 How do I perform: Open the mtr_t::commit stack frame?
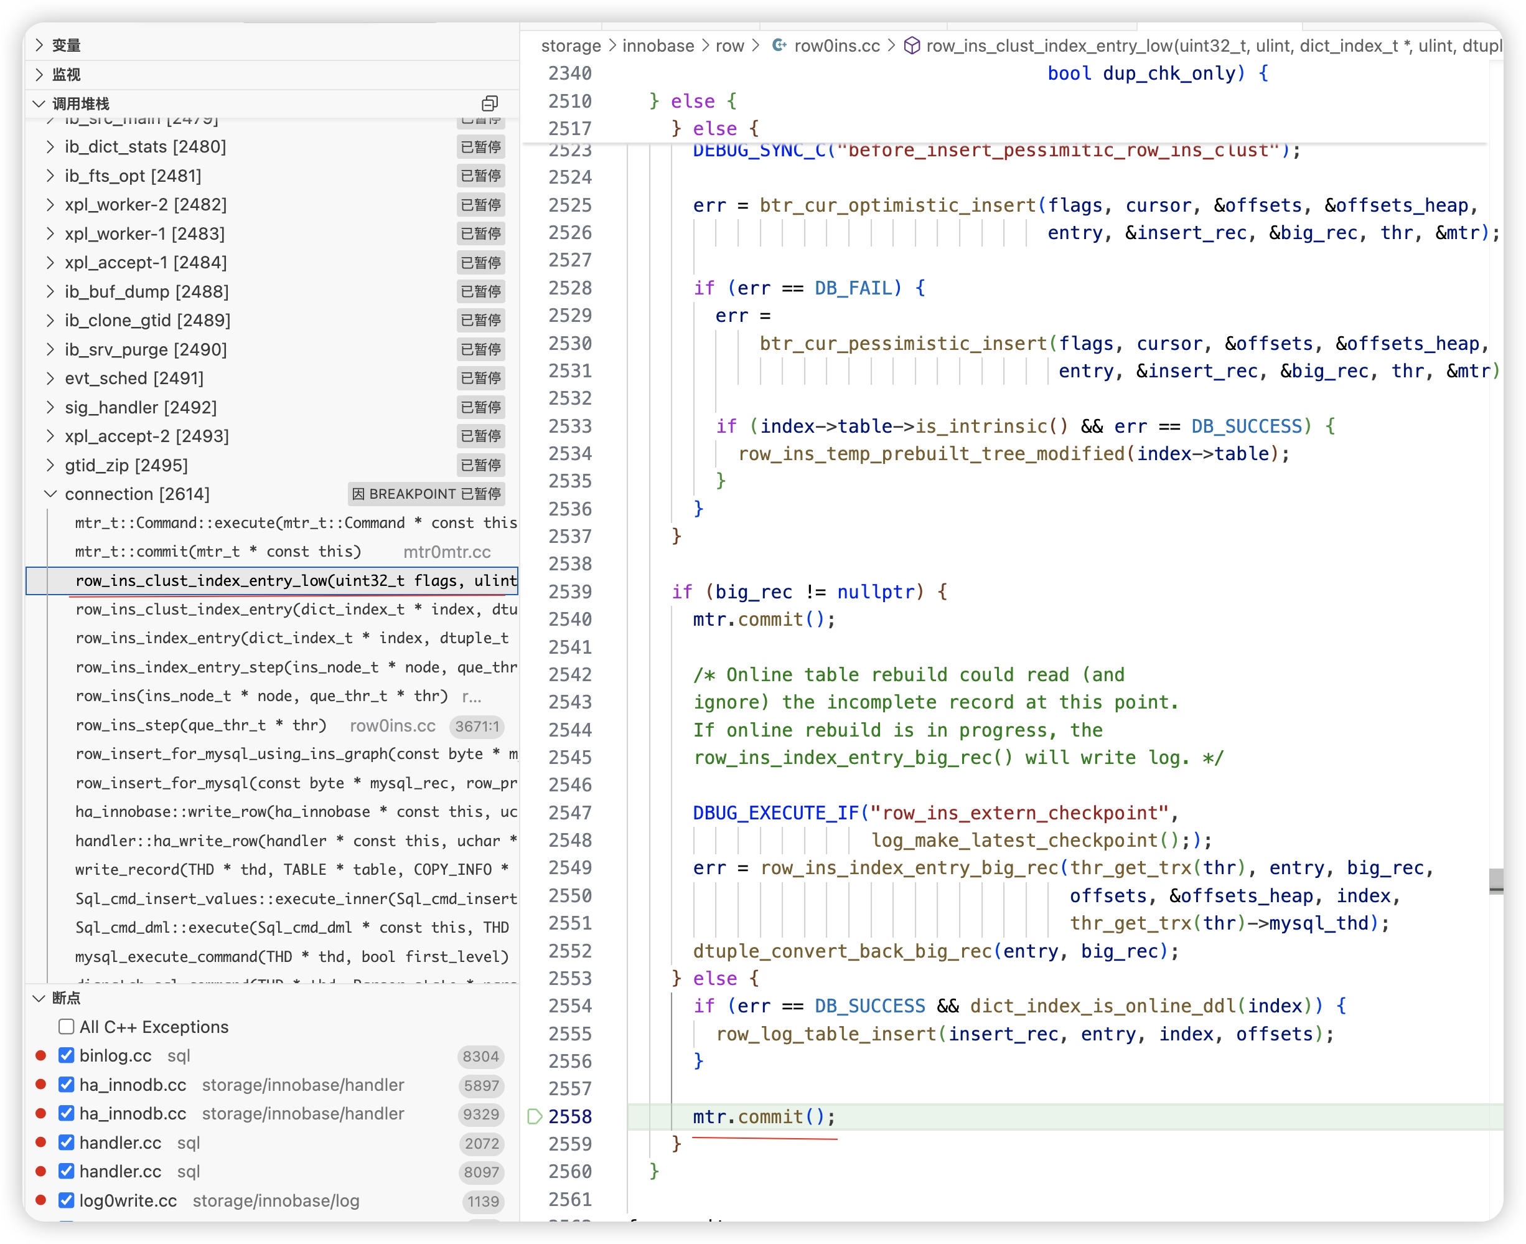click(218, 552)
